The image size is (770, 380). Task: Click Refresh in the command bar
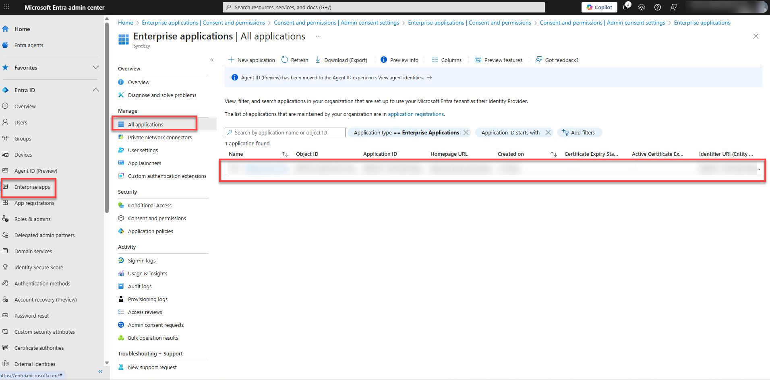[x=295, y=60]
